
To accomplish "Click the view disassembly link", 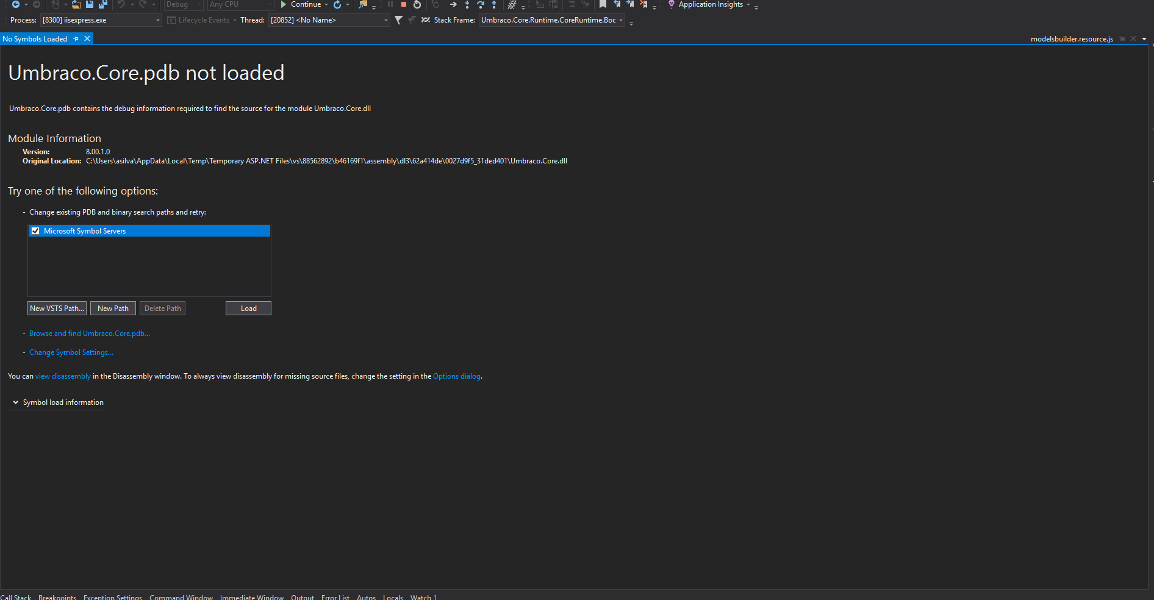I will pos(63,376).
